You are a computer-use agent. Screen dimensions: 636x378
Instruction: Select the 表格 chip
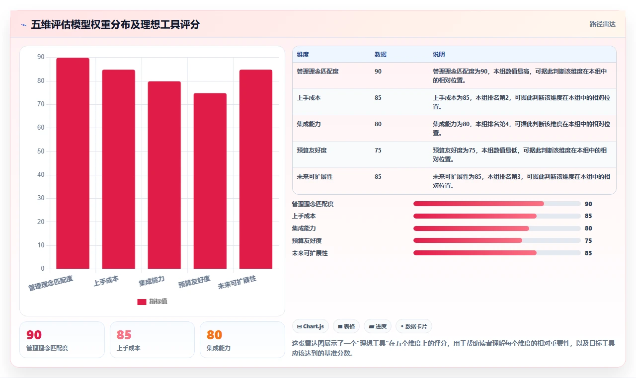coord(346,326)
